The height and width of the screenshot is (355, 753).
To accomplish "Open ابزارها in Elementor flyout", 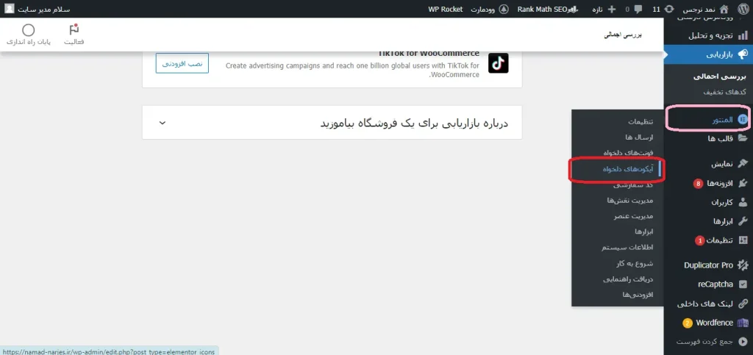I will [644, 232].
